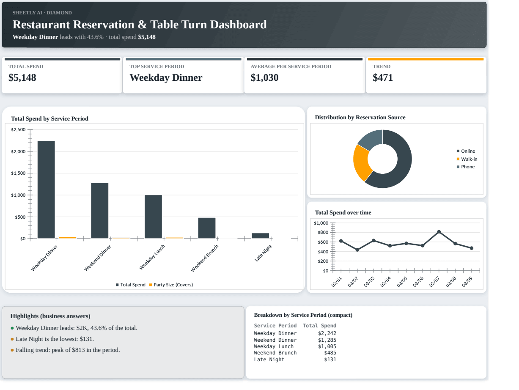Click the Trend $471 card value
Screen dimensions: 519x390
pyautogui.click(x=383, y=78)
